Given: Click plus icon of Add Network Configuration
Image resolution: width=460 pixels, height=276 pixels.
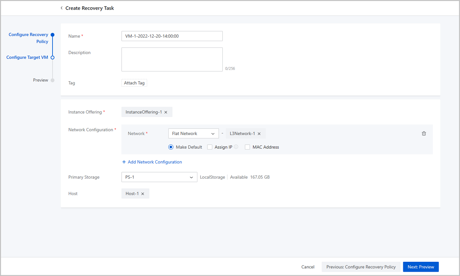Looking at the screenshot, I should [x=124, y=162].
